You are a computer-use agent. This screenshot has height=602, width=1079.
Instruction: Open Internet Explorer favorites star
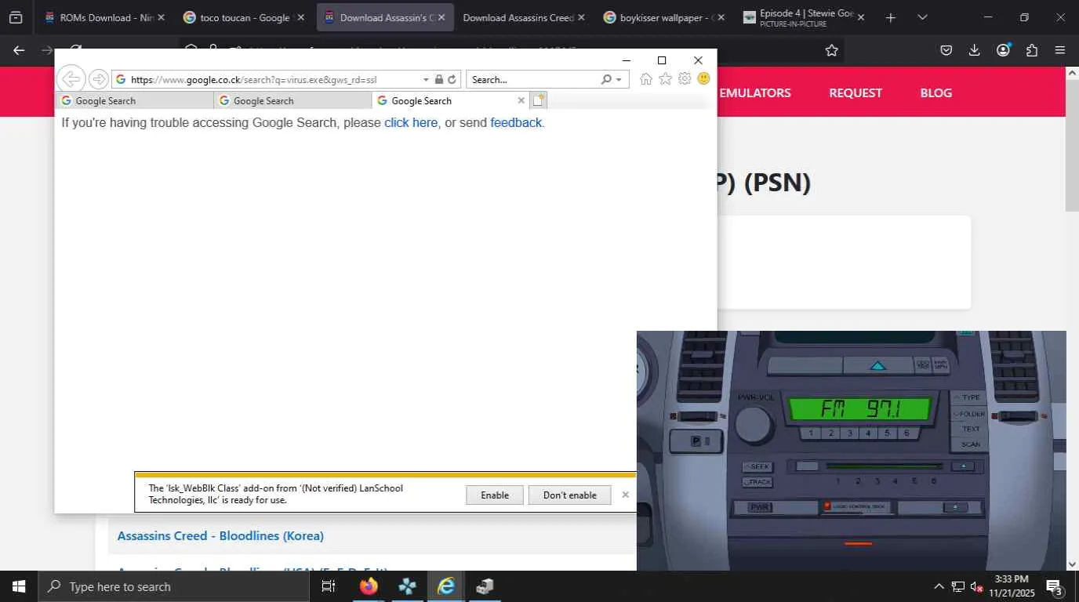665,79
